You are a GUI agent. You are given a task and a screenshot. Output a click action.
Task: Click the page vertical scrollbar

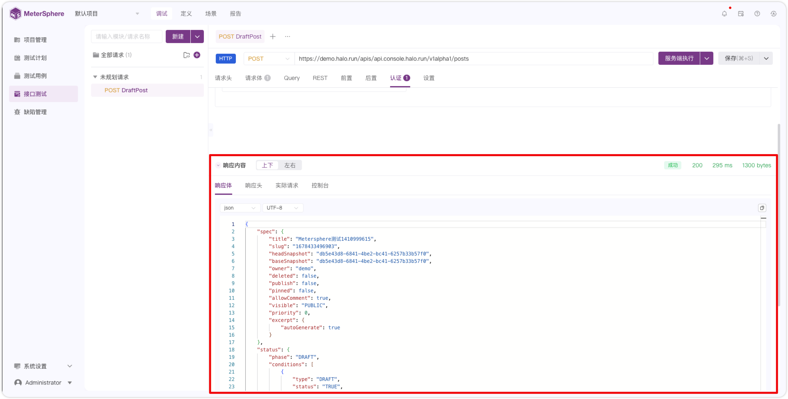click(x=779, y=215)
